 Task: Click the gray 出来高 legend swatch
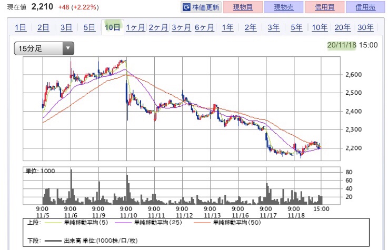[53, 241]
